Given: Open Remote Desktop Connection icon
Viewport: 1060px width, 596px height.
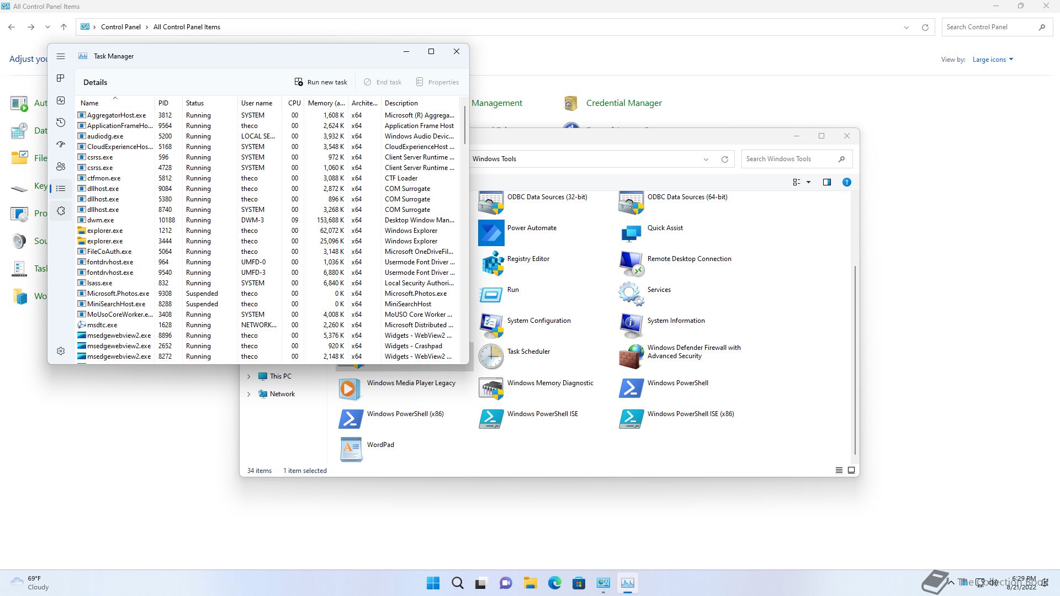Looking at the screenshot, I should (631, 264).
